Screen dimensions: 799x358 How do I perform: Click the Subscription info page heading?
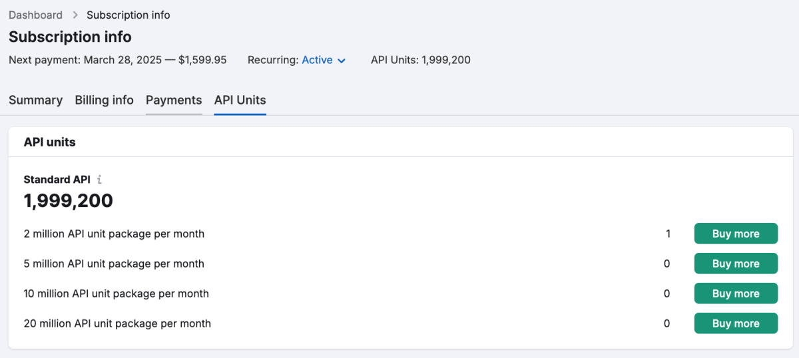[70, 37]
